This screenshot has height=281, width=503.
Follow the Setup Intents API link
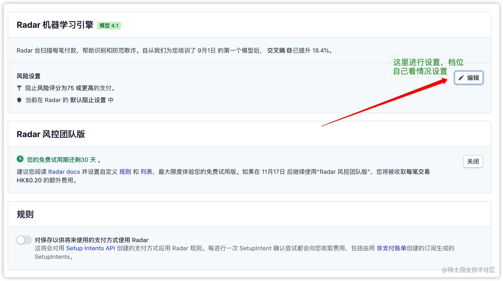tap(90, 248)
